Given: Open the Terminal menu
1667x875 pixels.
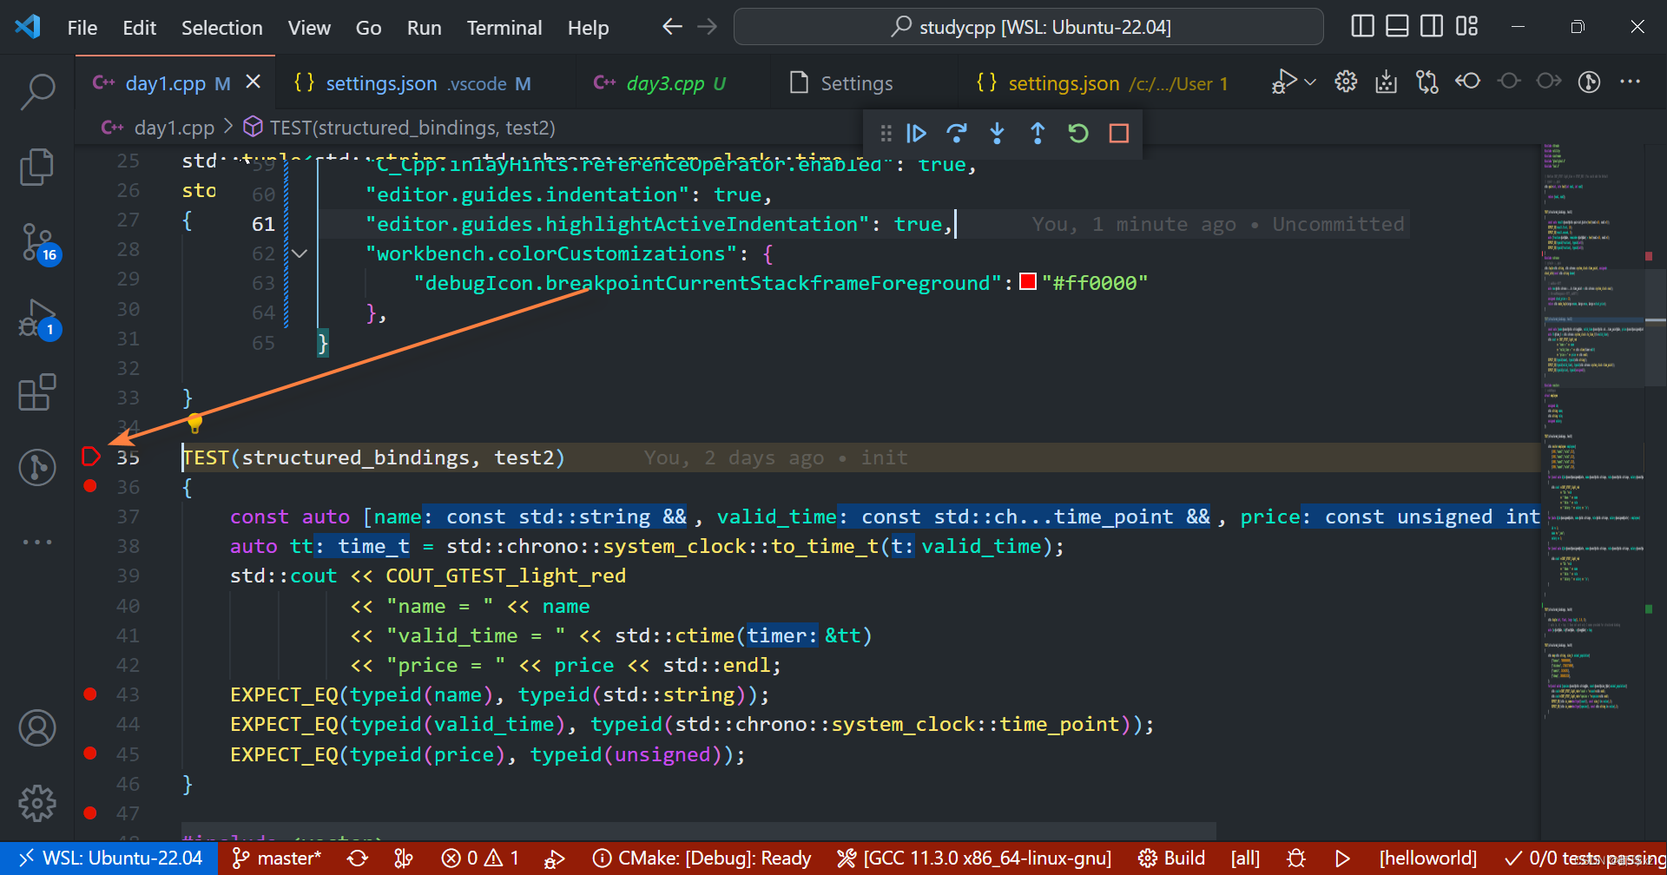Looking at the screenshot, I should coord(504,28).
